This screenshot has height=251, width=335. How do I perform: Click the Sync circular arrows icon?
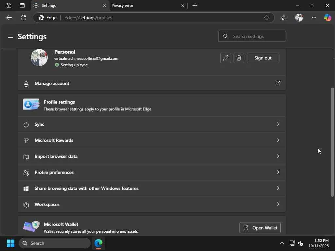pos(26,125)
